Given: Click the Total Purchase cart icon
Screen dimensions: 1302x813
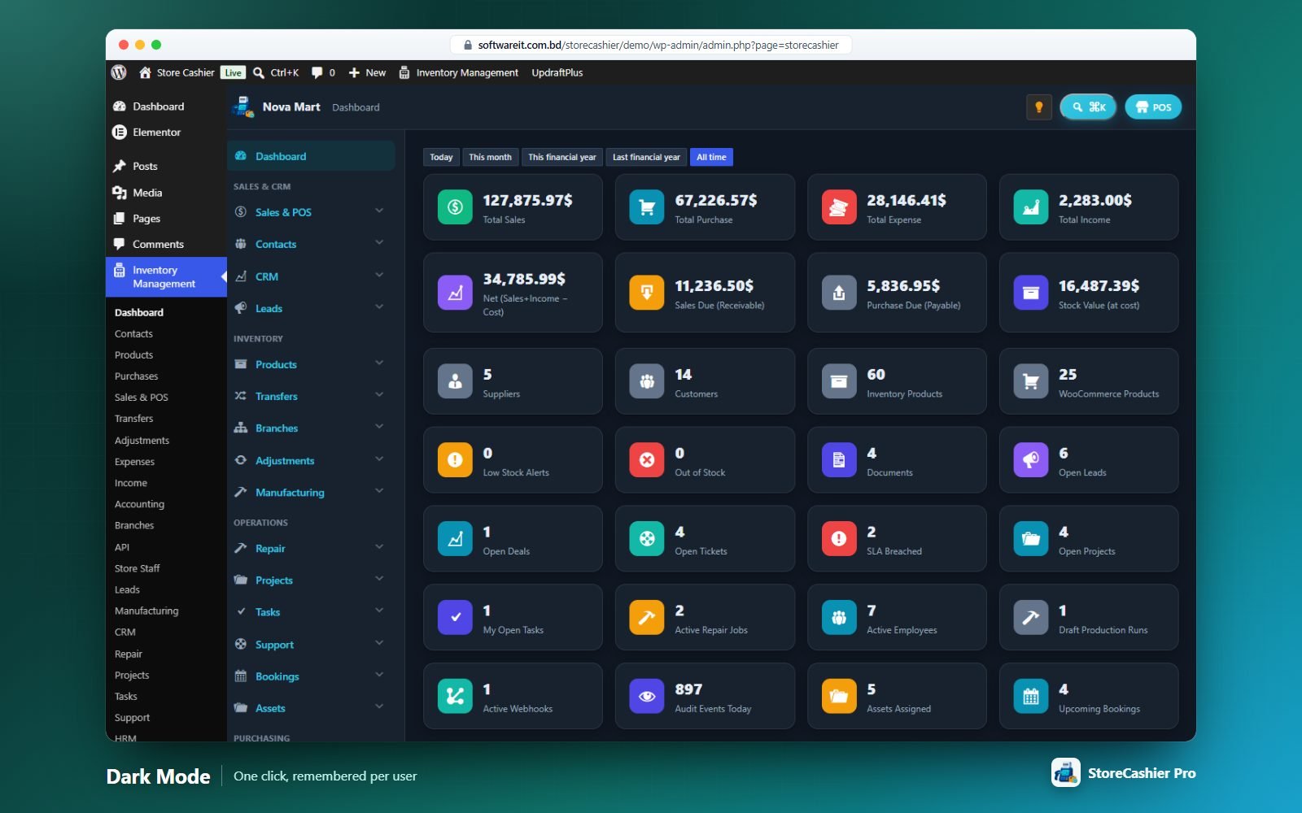Looking at the screenshot, I should click(x=647, y=207).
